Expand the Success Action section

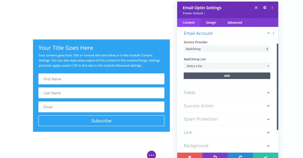[227, 106]
